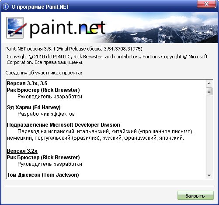Screen dimensions: 219x205
Task: Click 'Руководитель разработки' under Версия 3.2x
Action: click(x=50, y=164)
